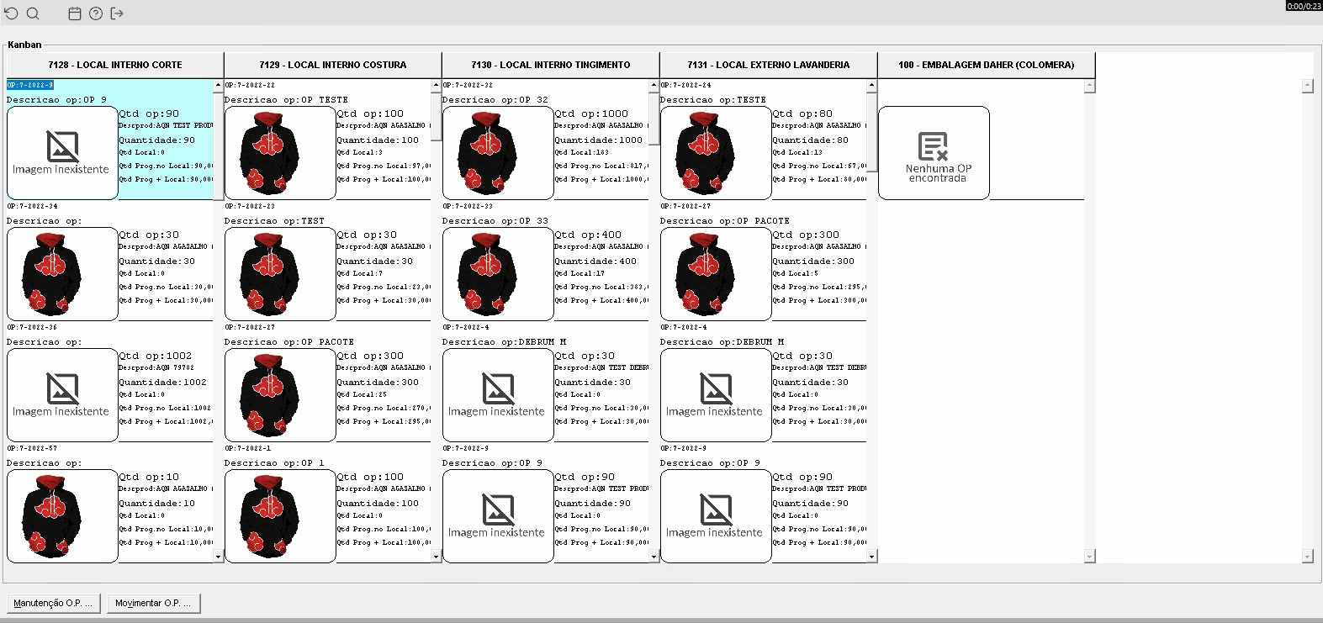Select missing image placeholder for OP 7-2022-4 in column 7131
This screenshot has width=1323, height=623.
[x=716, y=395]
